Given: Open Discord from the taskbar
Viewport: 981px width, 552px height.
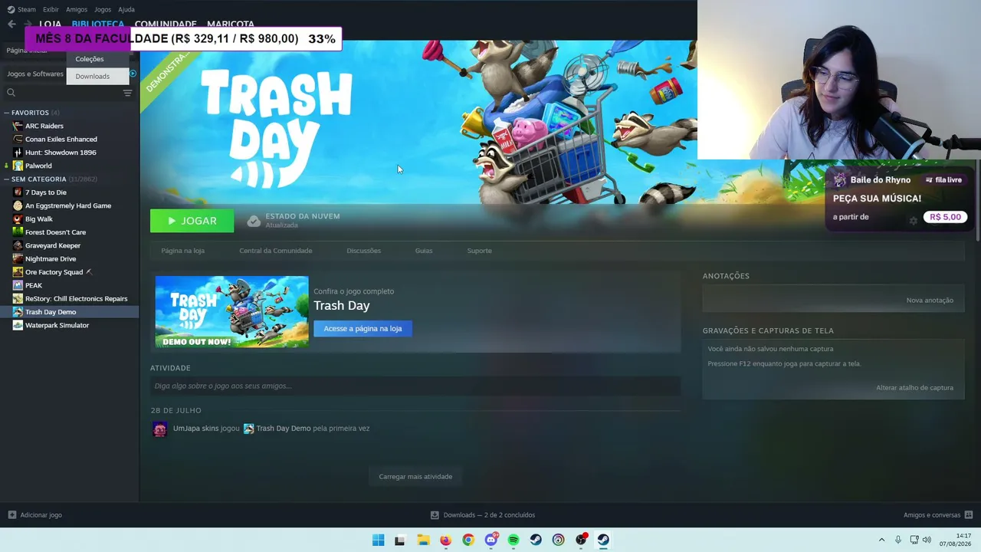Looking at the screenshot, I should (x=491, y=540).
